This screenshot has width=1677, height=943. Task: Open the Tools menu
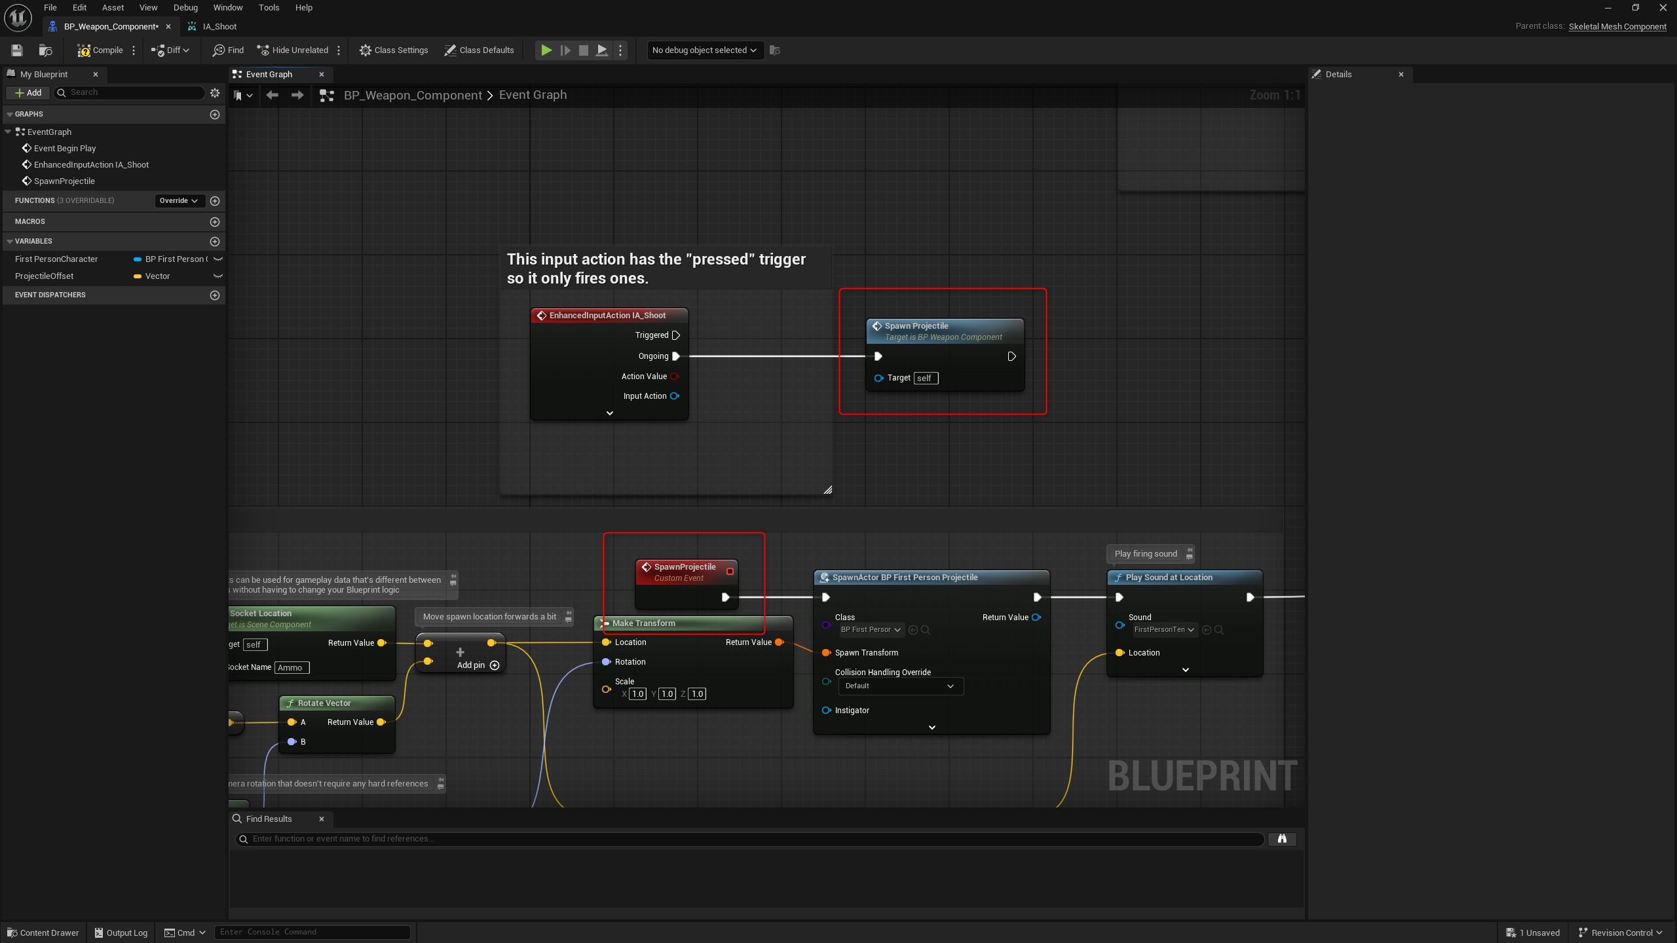pos(269,8)
